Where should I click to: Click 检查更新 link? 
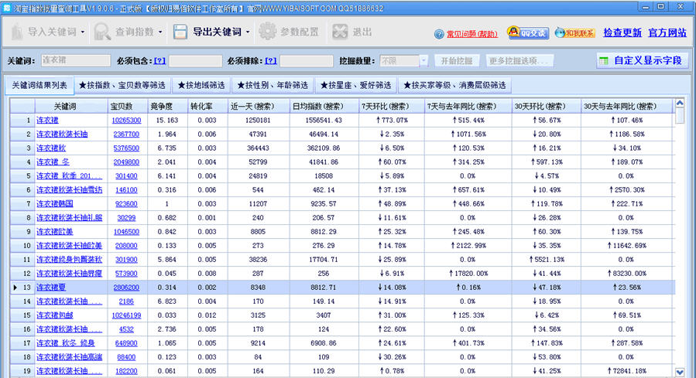pos(622,32)
